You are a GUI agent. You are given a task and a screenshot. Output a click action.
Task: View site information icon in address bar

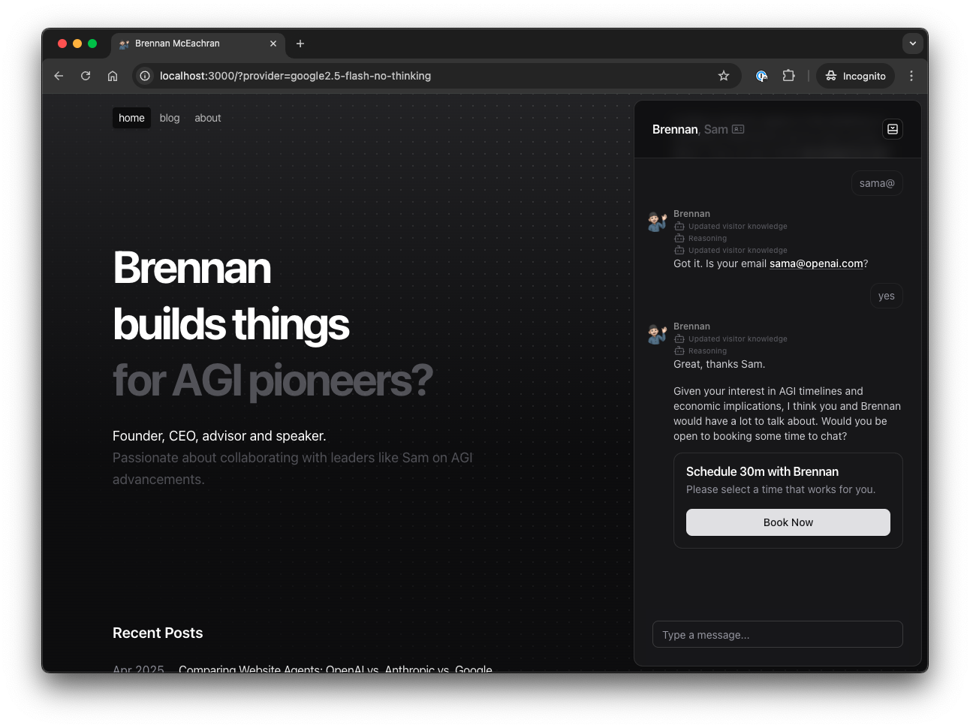point(145,76)
